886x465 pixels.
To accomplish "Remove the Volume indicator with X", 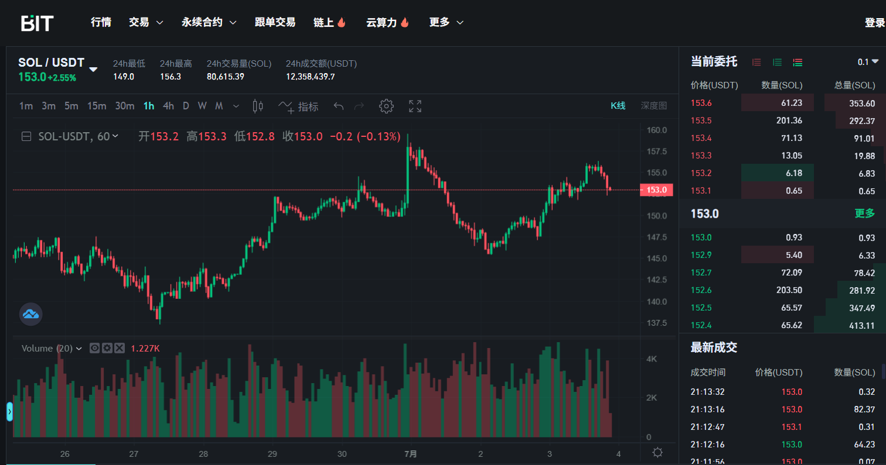I will click(x=120, y=348).
